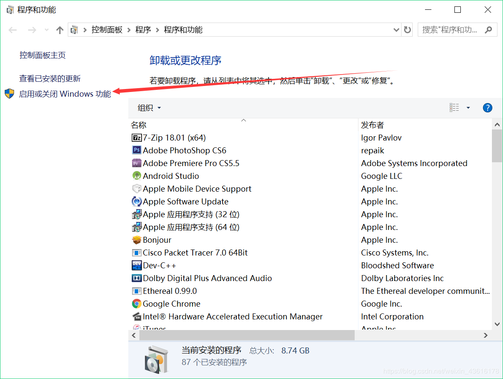Screen dimensions: 503x379
Task: Open 查看已安装的更新 link
Action: click(50, 78)
